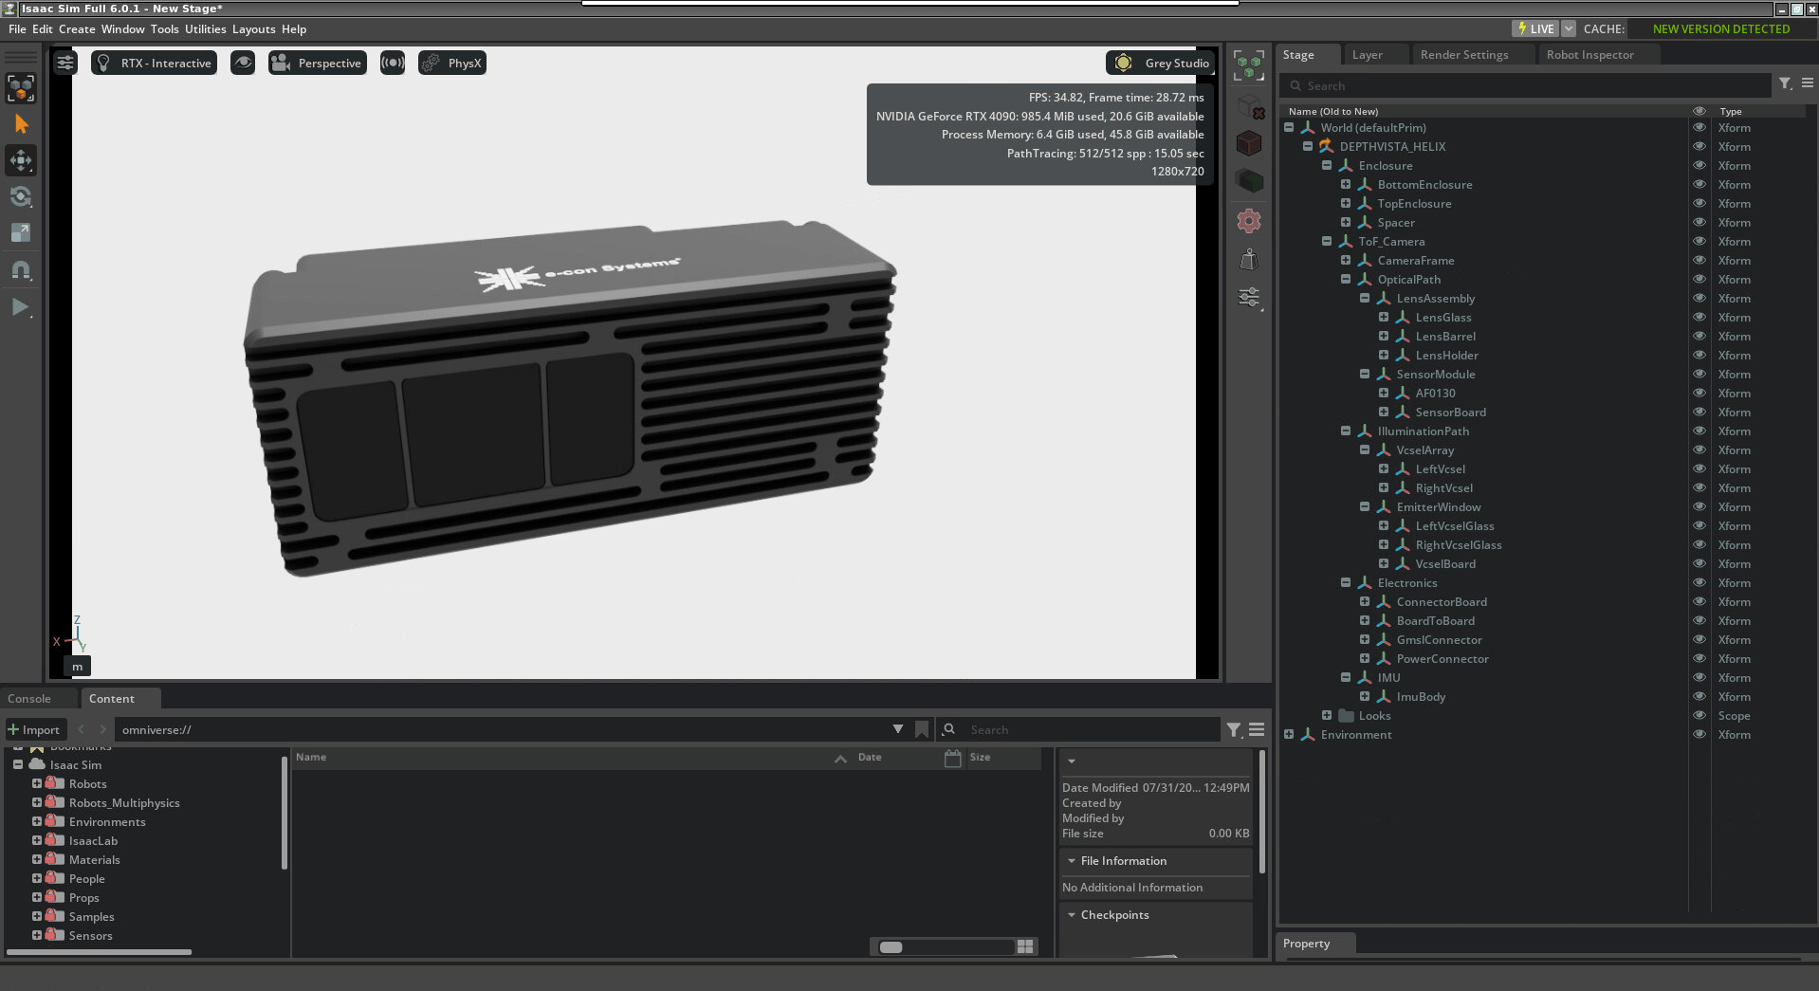1819x991 pixels.
Task: Open the Create menu
Action: click(77, 29)
